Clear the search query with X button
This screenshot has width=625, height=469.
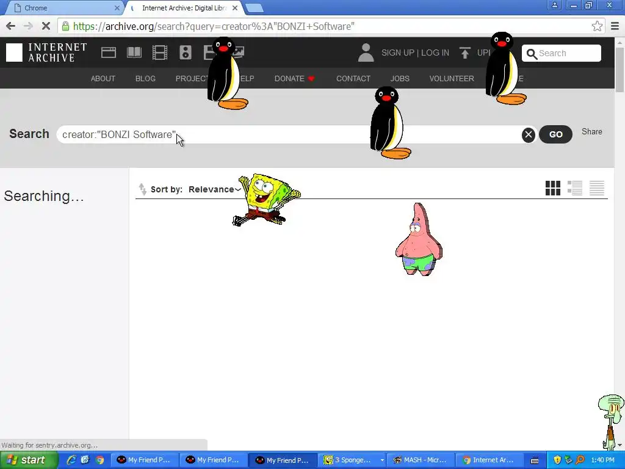click(x=528, y=135)
